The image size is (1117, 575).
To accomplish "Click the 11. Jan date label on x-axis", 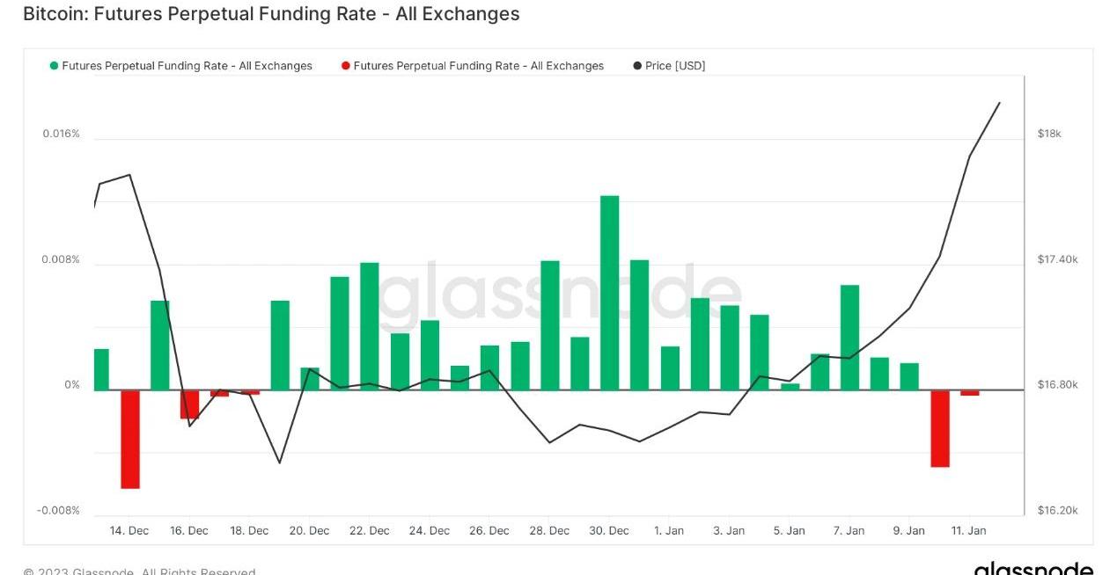I will pyautogui.click(x=969, y=531).
